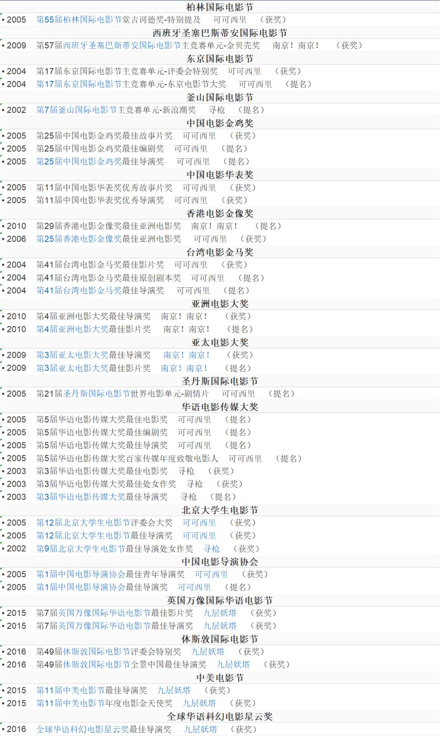Image resolution: width=440 pixels, height=736 pixels.
Task: Click text 第11届中国电影华表奖优秀导演奖
Action: [100, 200]
